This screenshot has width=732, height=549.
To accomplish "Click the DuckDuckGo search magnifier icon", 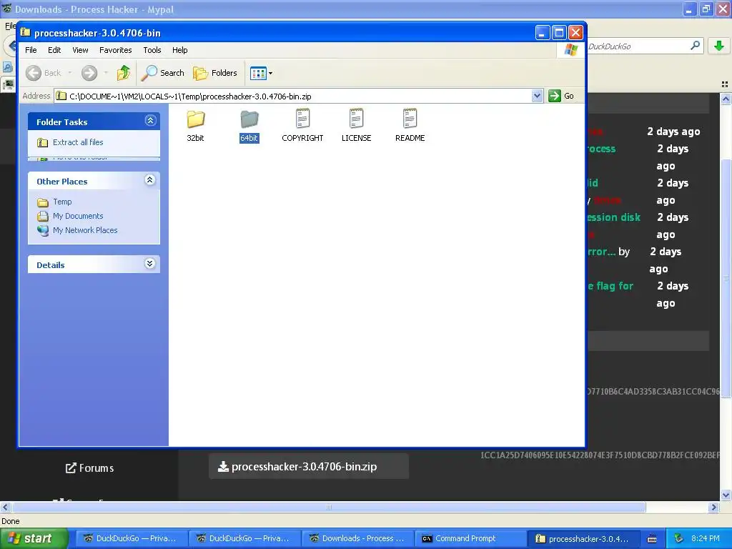I will point(695,46).
